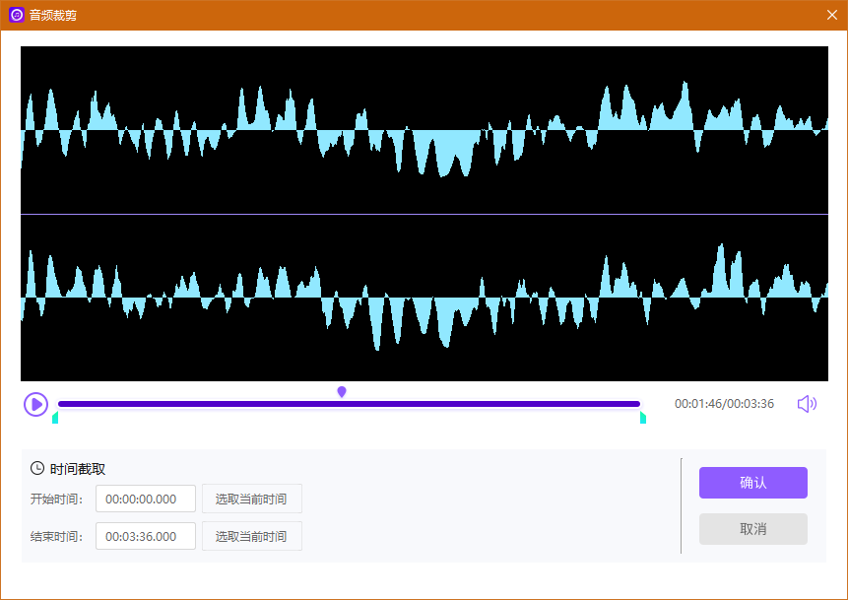This screenshot has height=600, width=848.
Task: Click the right green trim handle
Action: pyautogui.click(x=641, y=418)
